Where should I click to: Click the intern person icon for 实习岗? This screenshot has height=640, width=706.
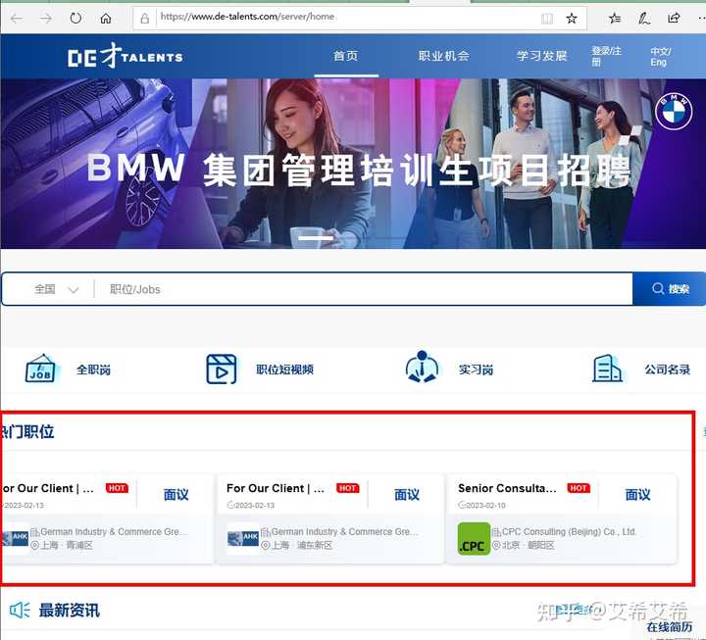pos(422,368)
